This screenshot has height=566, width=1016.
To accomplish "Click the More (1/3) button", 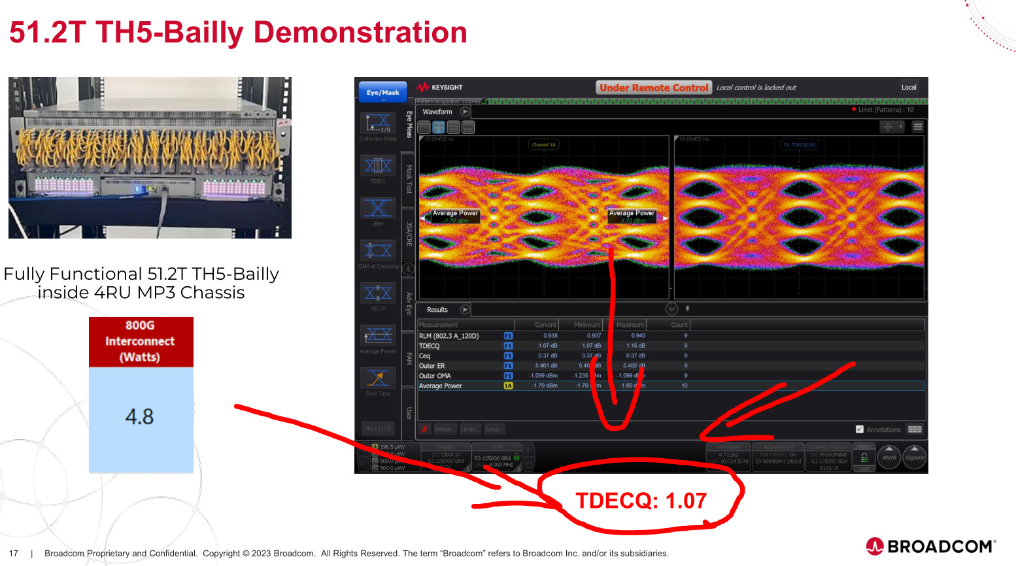I will pos(378,429).
